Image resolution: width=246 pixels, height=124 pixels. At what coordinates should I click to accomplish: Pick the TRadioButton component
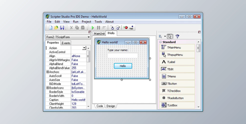[177, 98]
